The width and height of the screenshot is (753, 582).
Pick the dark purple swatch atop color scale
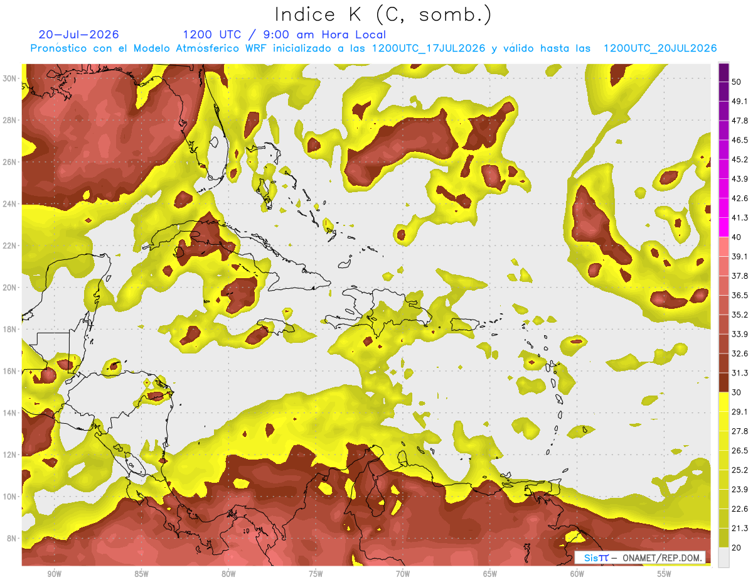tap(724, 72)
